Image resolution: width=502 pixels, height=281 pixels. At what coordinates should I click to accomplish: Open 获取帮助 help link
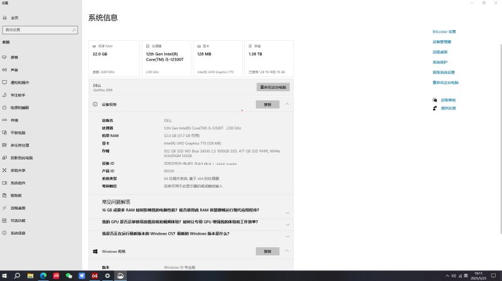[448, 100]
